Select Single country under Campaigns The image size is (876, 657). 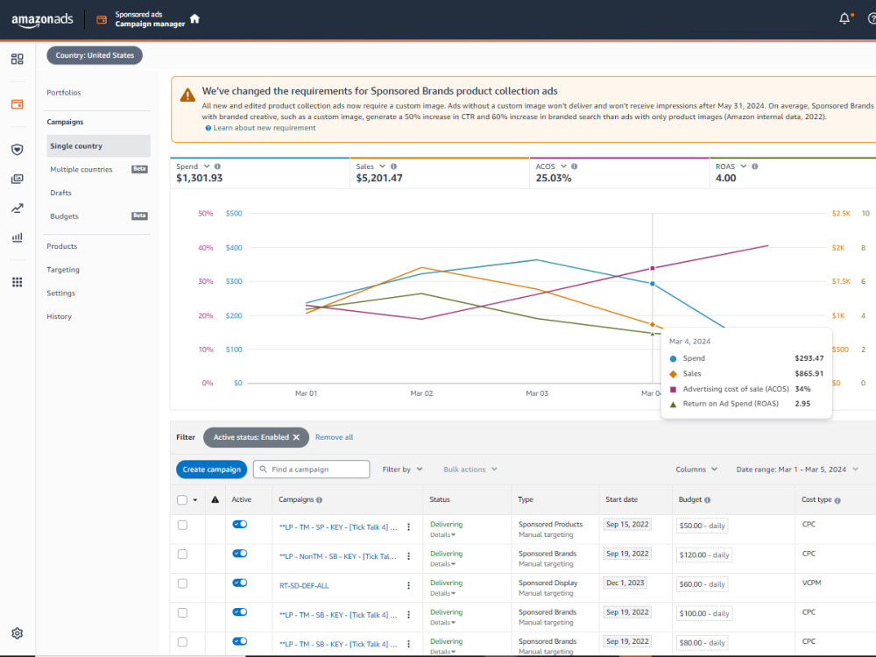(x=98, y=145)
